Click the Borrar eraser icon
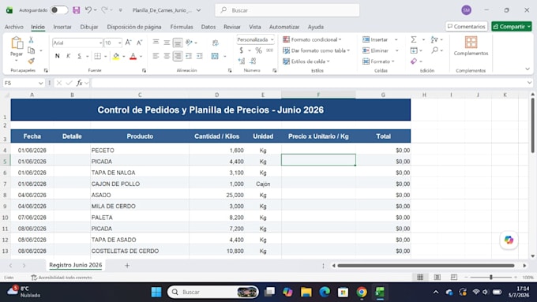The width and height of the screenshot is (537, 302). (x=414, y=62)
